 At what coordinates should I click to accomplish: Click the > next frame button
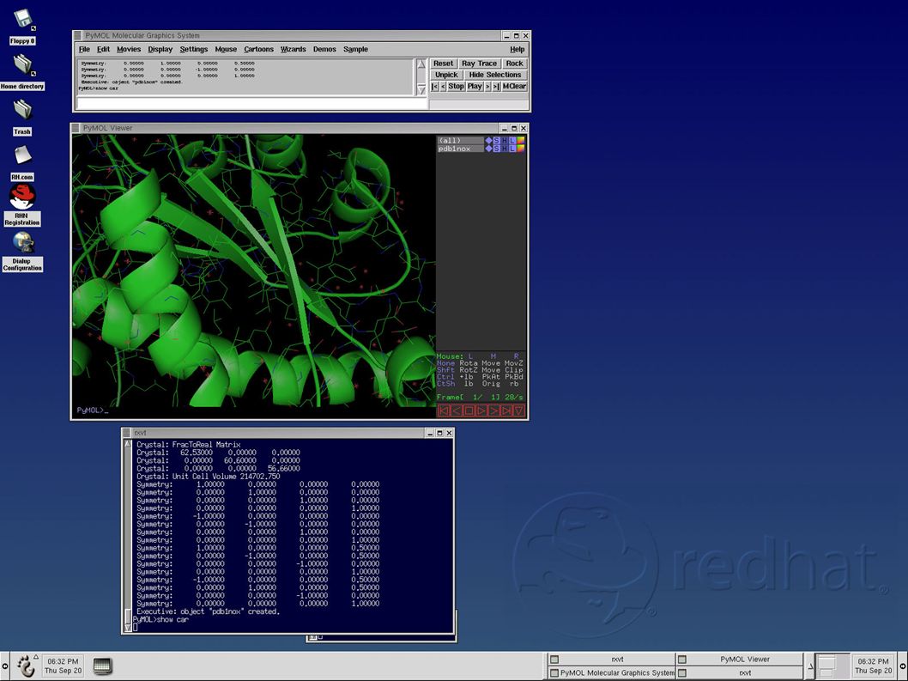[x=487, y=87]
